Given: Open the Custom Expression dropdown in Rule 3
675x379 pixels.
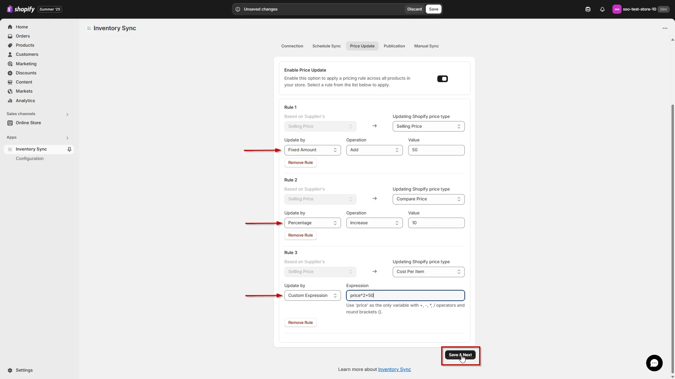Looking at the screenshot, I should [313, 295].
